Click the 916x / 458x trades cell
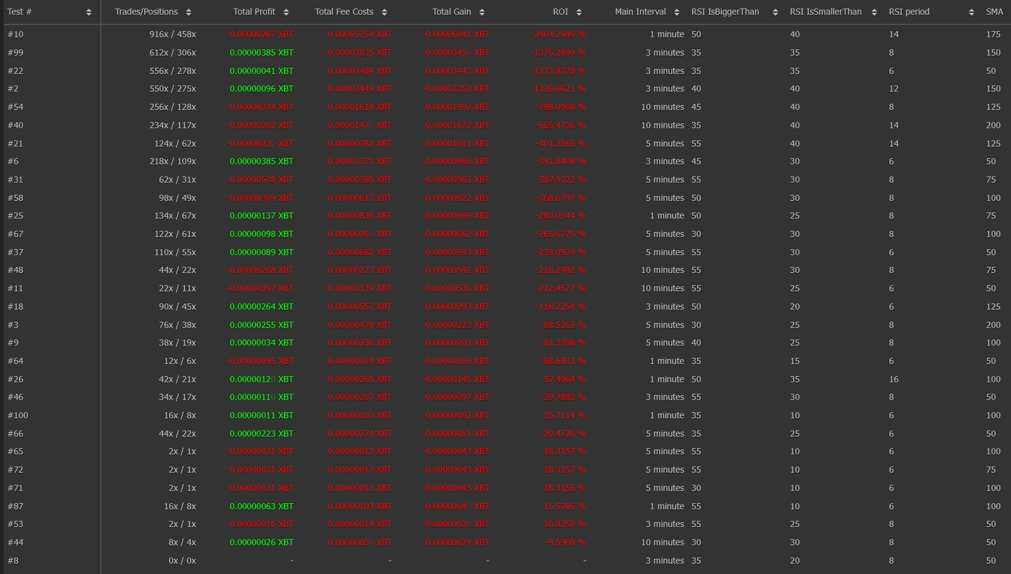 (173, 34)
